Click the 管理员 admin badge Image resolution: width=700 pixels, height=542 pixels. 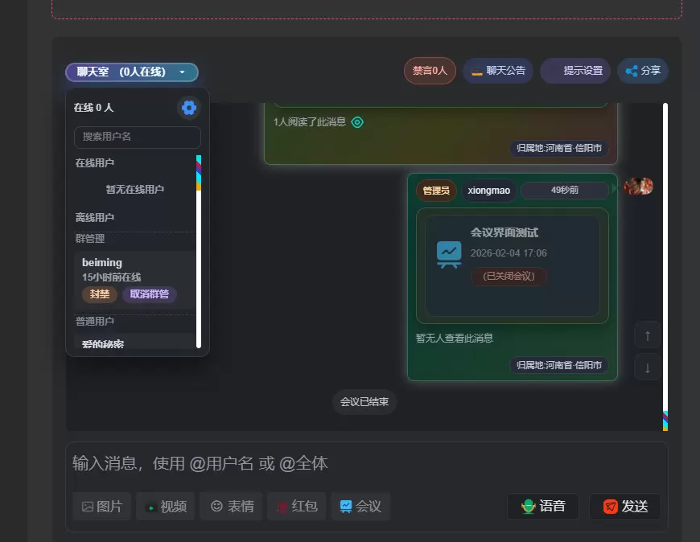click(436, 191)
